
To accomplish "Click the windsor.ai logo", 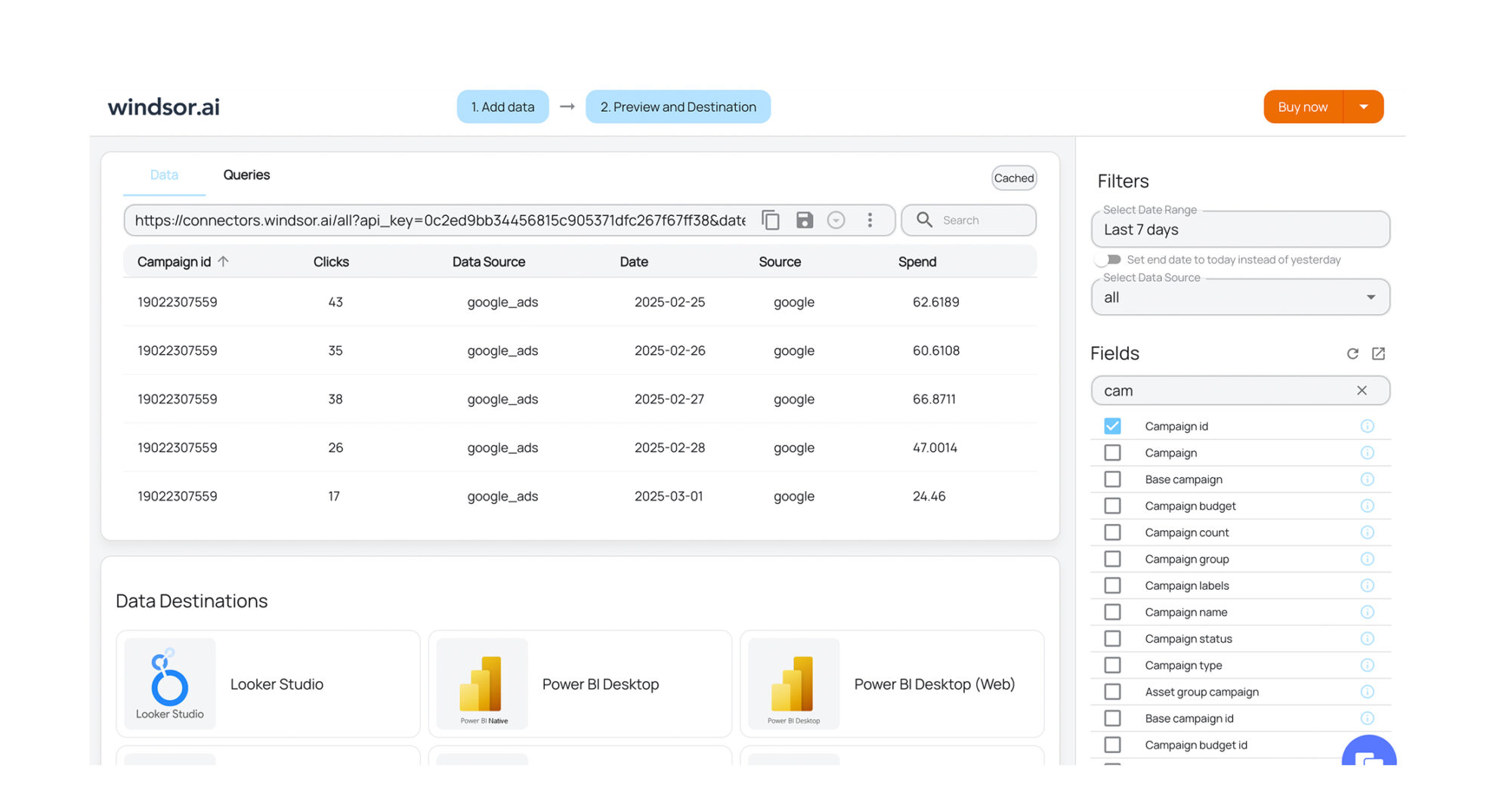I will pos(164,106).
